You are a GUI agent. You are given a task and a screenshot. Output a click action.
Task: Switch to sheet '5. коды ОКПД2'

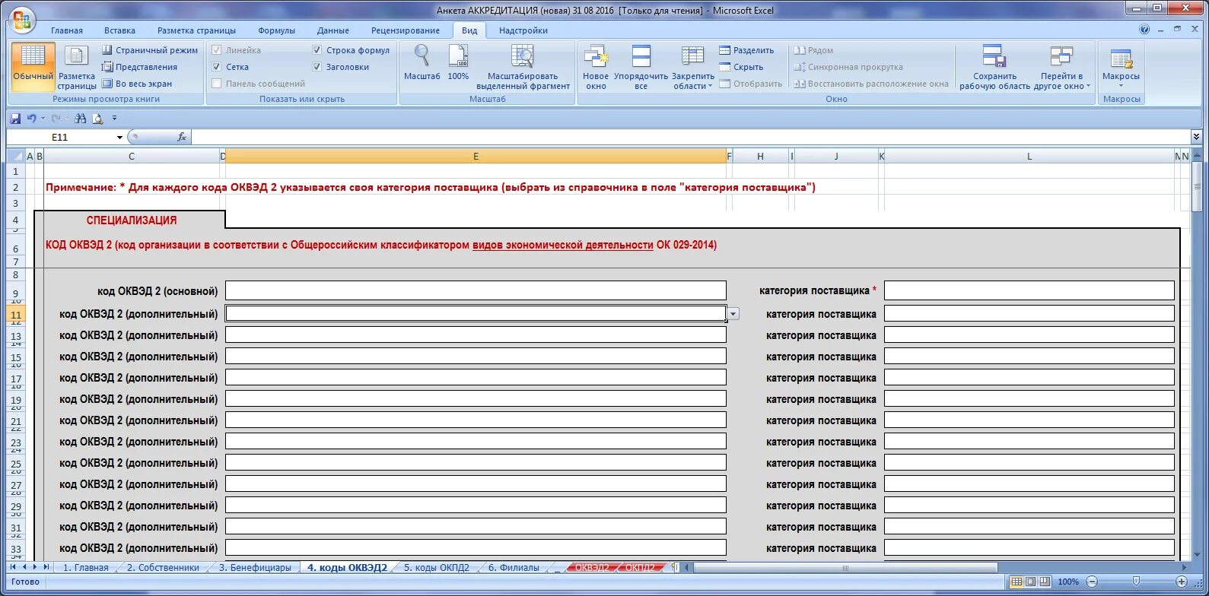tap(436, 568)
